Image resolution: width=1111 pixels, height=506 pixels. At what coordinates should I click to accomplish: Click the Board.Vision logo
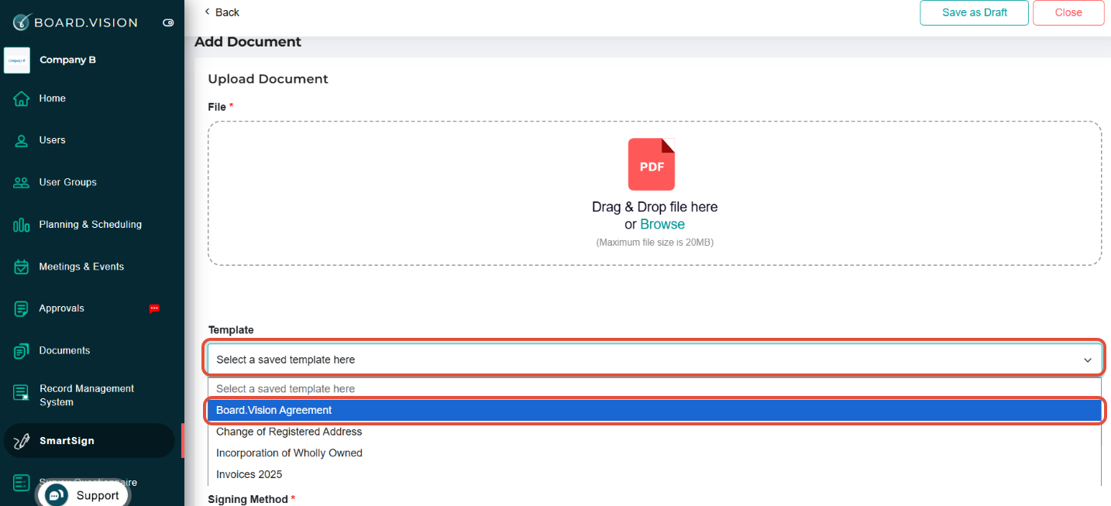[75, 22]
